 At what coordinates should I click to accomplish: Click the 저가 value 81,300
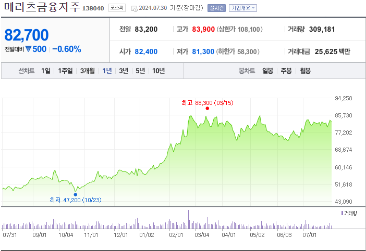(203, 51)
